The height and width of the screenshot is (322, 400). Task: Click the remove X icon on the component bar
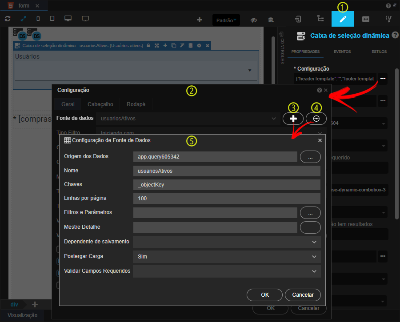[x=208, y=45]
